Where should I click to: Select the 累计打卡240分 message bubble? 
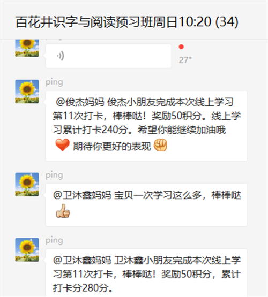coord(146,126)
